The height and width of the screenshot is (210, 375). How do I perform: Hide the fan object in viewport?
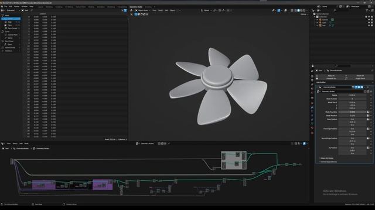(x=369, y=26)
